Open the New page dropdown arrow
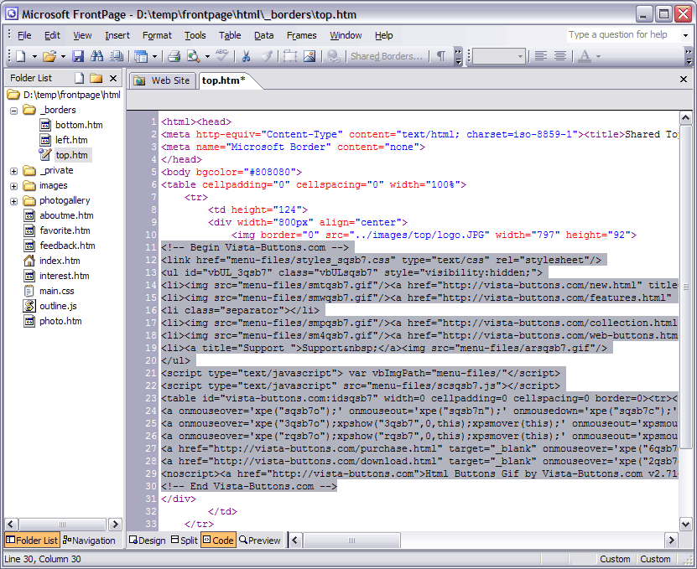Image resolution: width=697 pixels, height=569 pixels. coord(34,56)
